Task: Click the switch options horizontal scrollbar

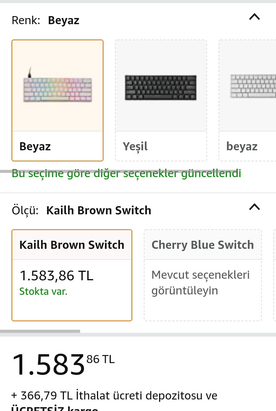Action: (x=40, y=331)
